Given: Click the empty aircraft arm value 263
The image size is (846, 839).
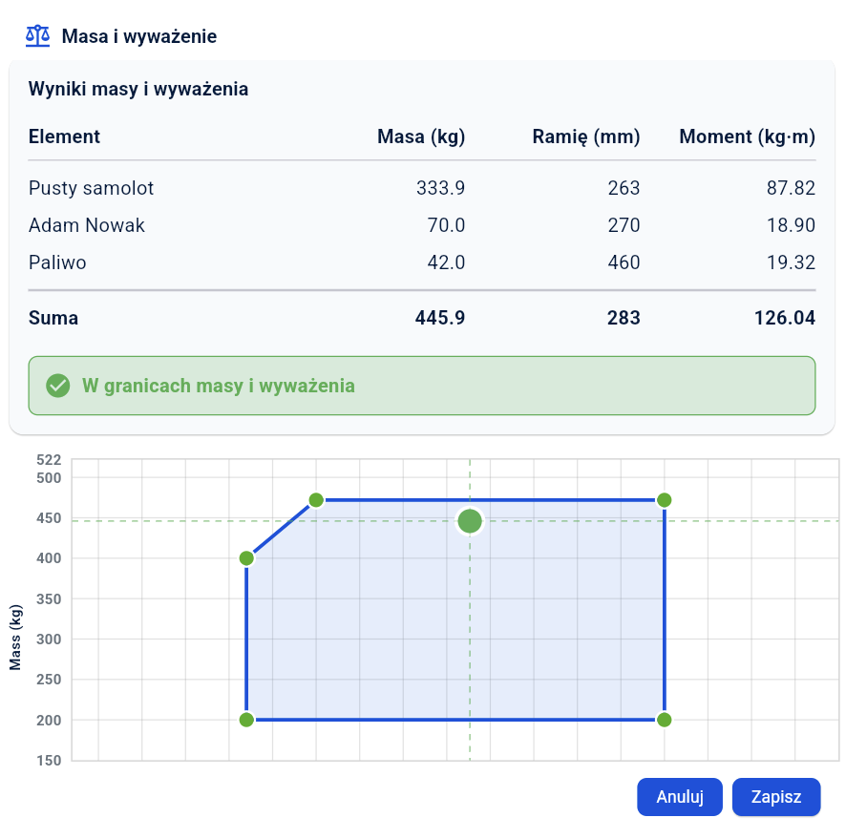Looking at the screenshot, I should point(624,188).
